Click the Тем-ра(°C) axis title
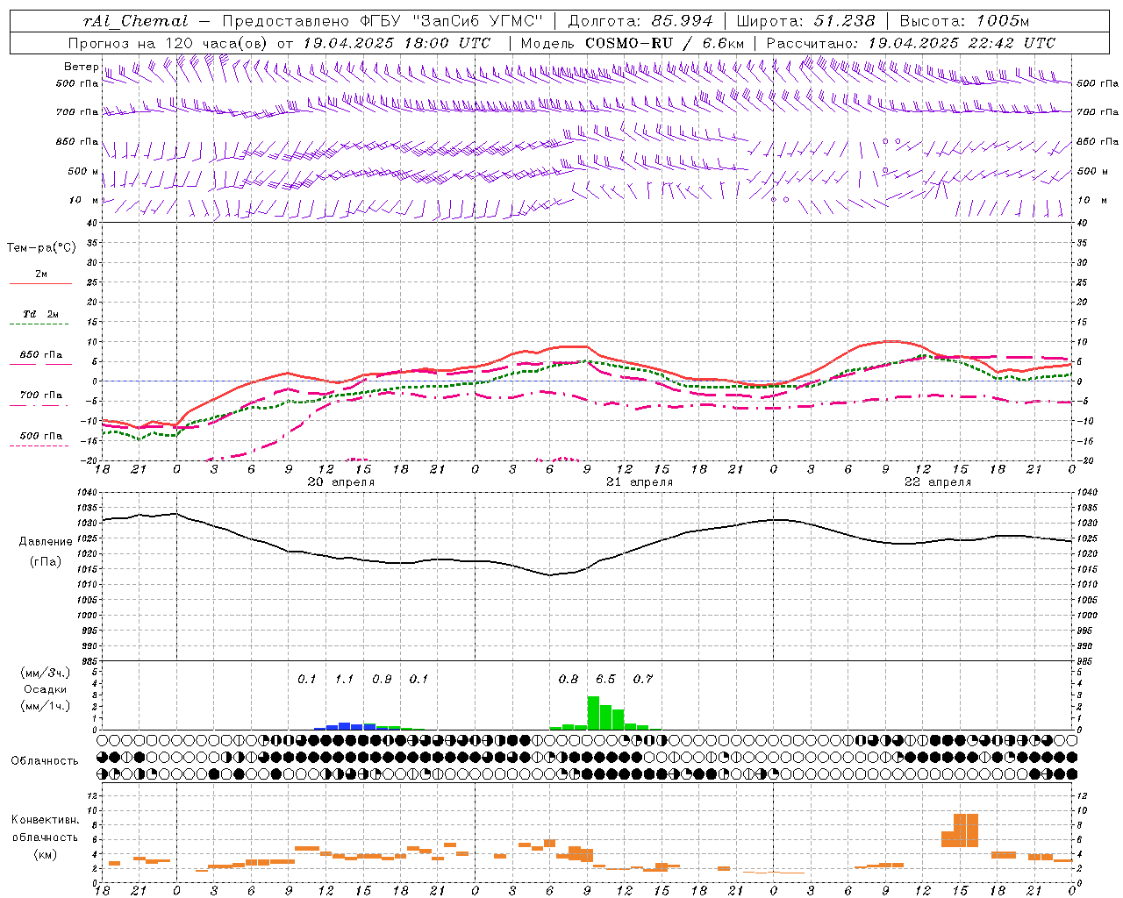This screenshot has height=898, width=1123. tap(41, 248)
